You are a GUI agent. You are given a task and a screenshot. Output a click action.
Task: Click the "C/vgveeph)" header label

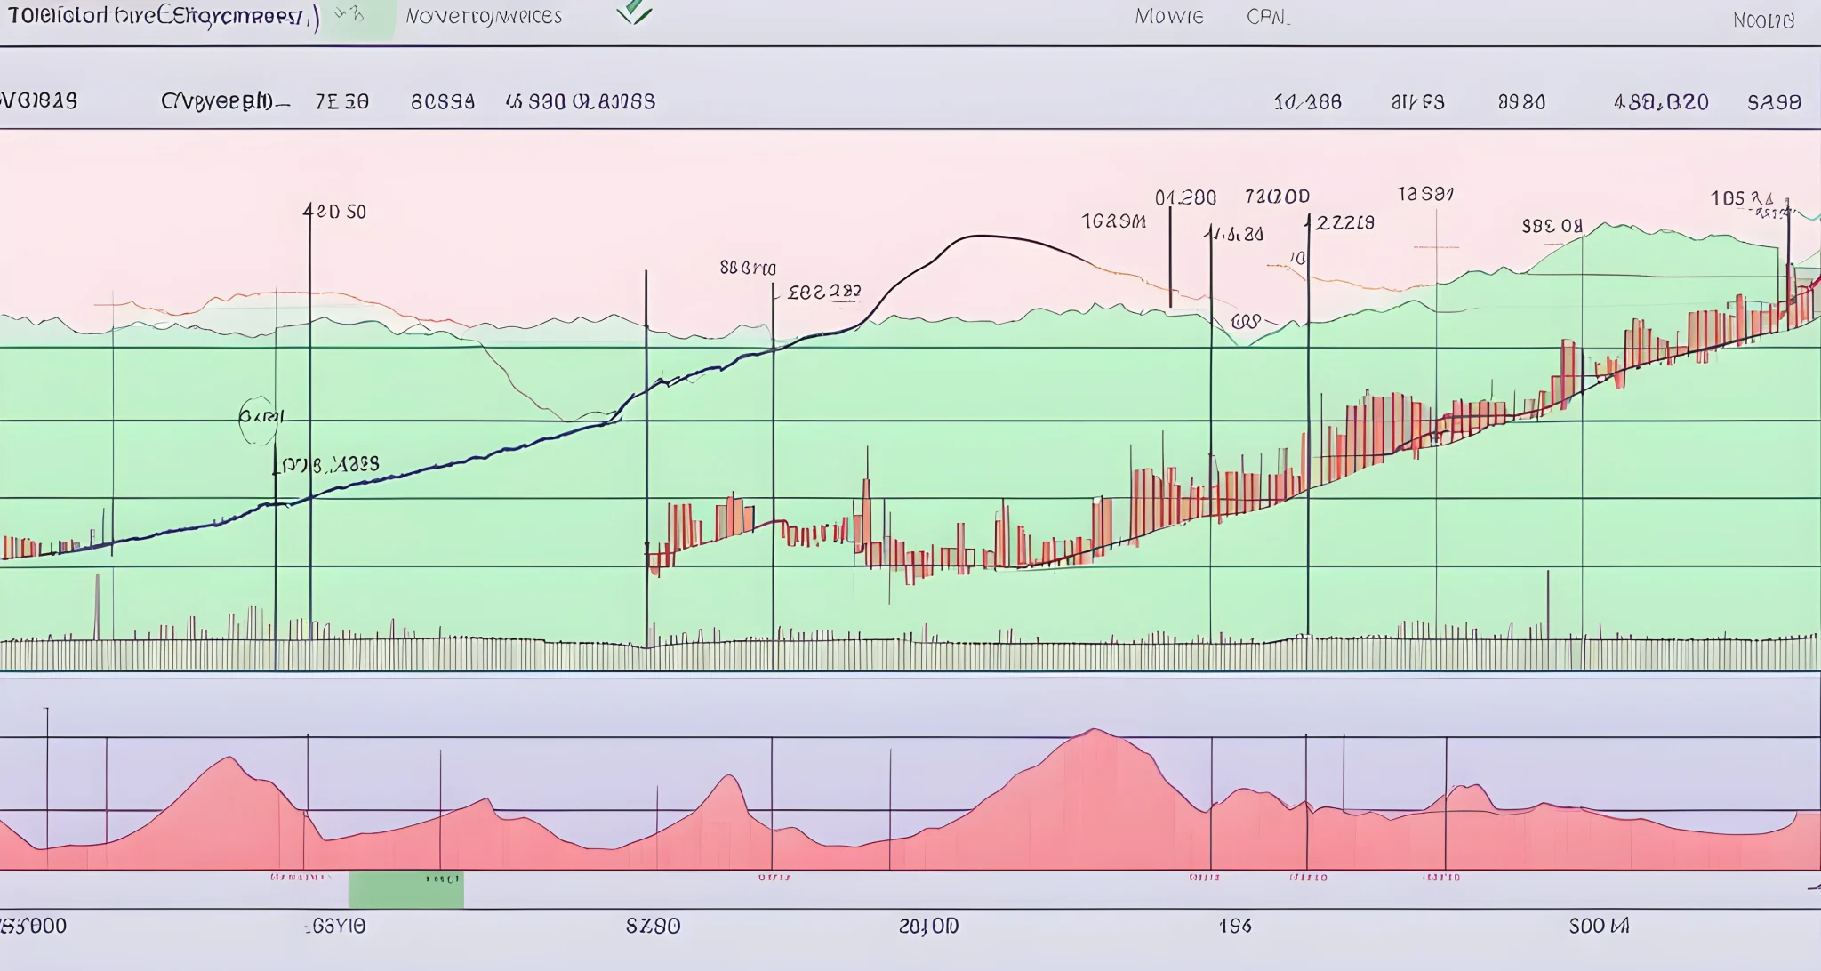224,101
